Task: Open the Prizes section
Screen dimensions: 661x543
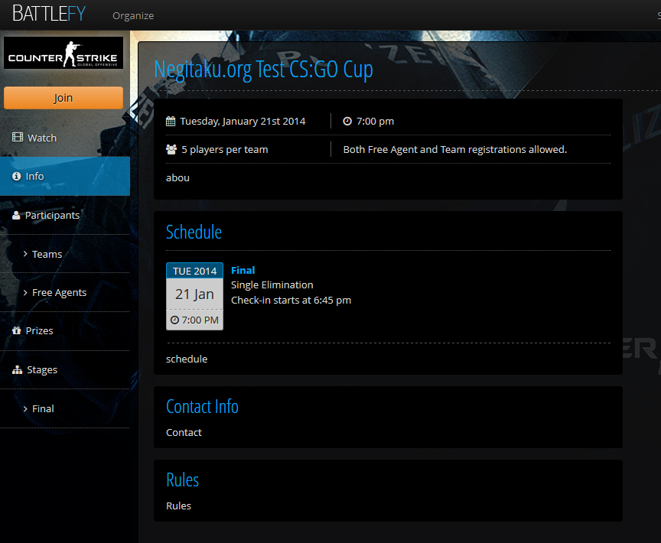Action: [65, 330]
